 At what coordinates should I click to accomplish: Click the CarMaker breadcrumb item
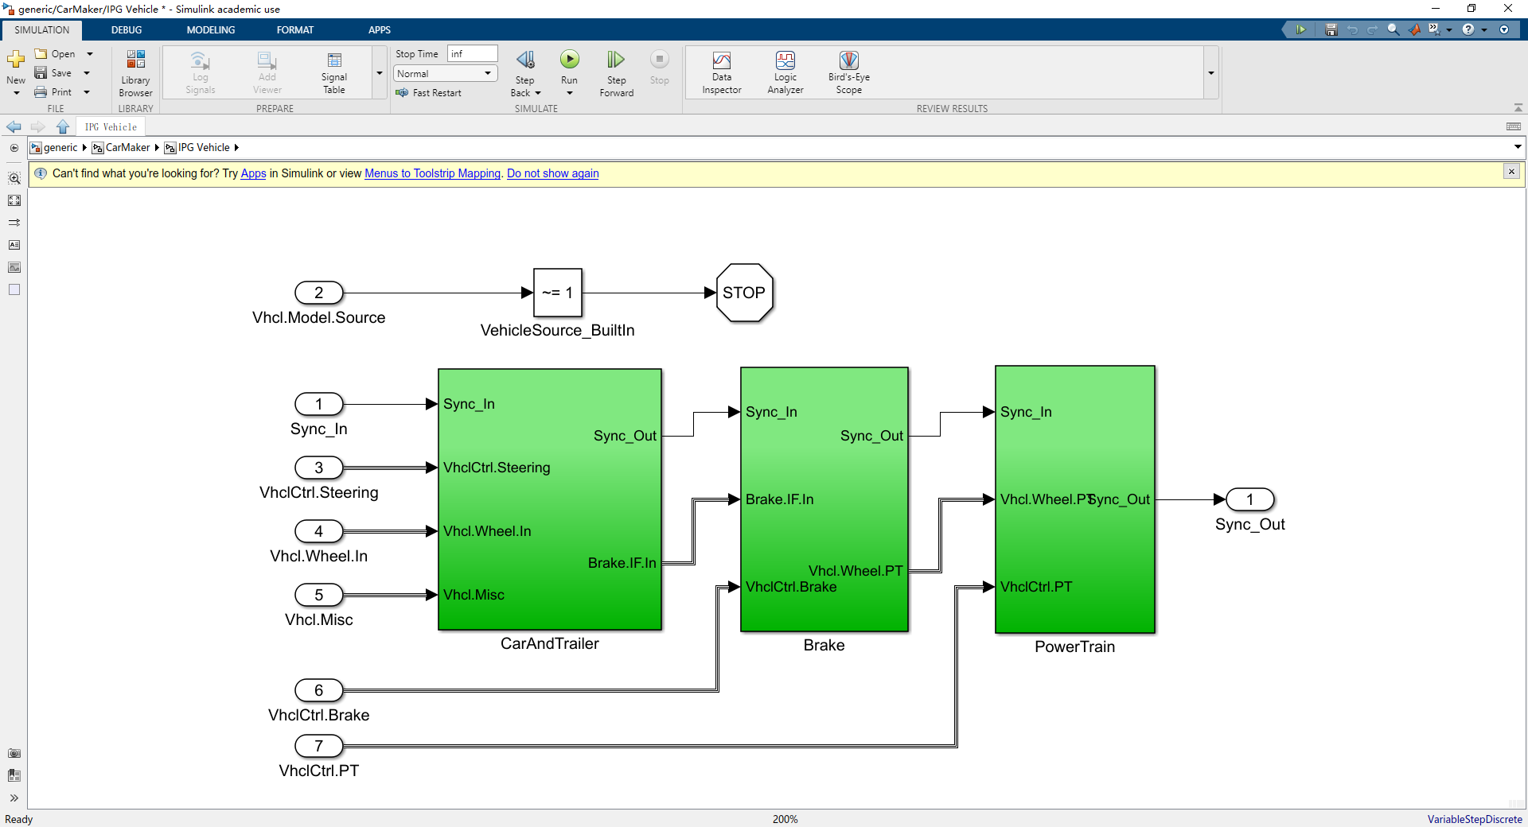click(127, 148)
